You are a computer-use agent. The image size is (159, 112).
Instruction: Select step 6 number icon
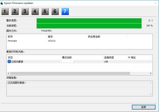tap(55, 11)
